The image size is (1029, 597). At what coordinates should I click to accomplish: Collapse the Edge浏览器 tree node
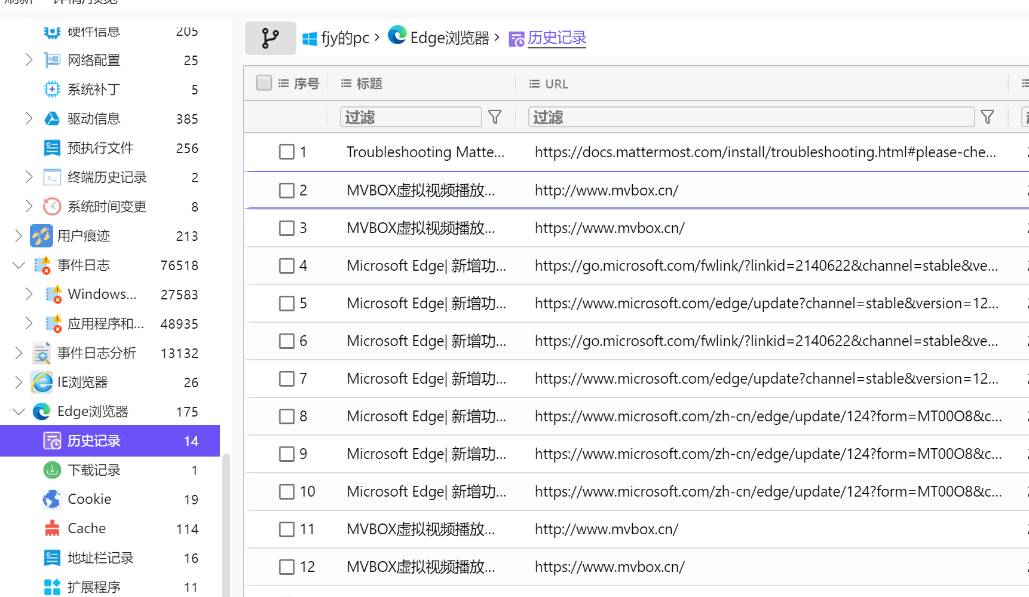pos(19,411)
